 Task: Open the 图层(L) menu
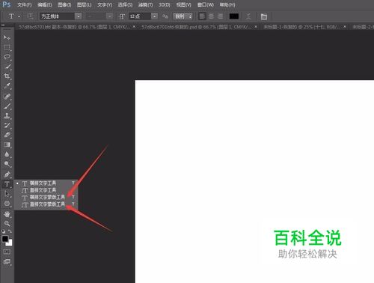point(84,4)
